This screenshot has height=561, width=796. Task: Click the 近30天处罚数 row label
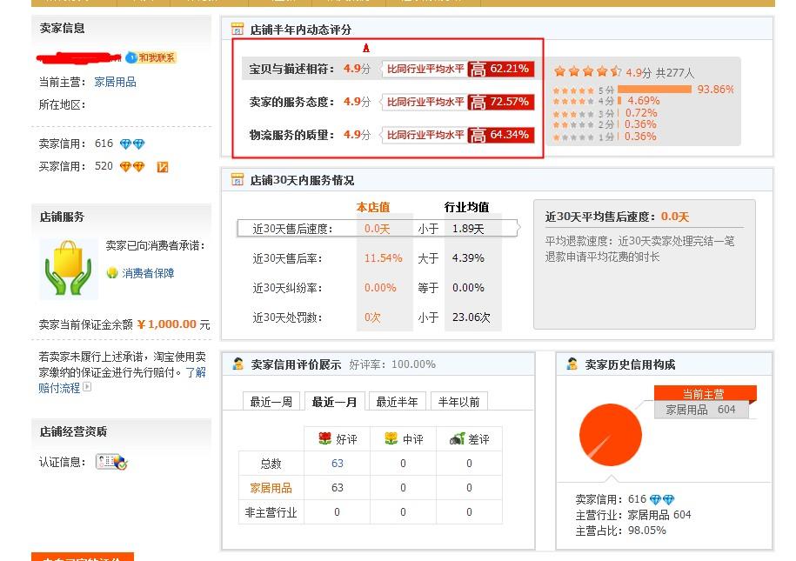coord(288,317)
